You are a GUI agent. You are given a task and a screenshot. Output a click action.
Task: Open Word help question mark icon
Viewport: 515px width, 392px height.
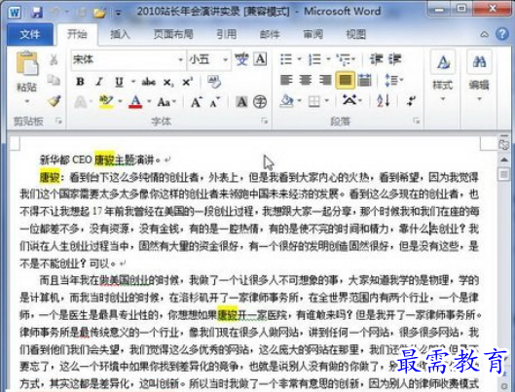[502, 34]
